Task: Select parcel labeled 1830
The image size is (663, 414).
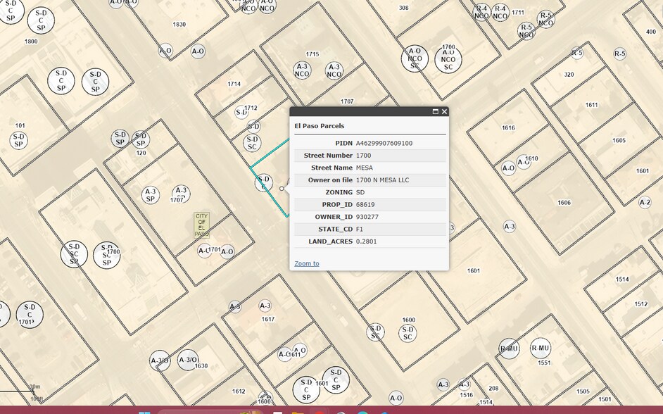Action: 179,24
